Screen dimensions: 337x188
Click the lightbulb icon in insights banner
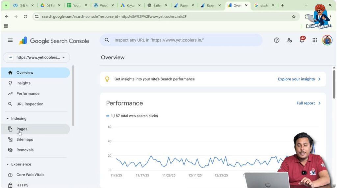[107, 79]
